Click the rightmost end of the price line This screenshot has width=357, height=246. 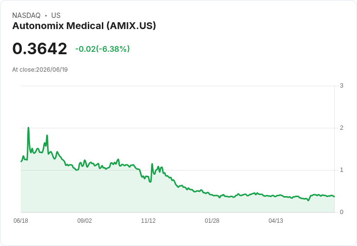(x=334, y=197)
